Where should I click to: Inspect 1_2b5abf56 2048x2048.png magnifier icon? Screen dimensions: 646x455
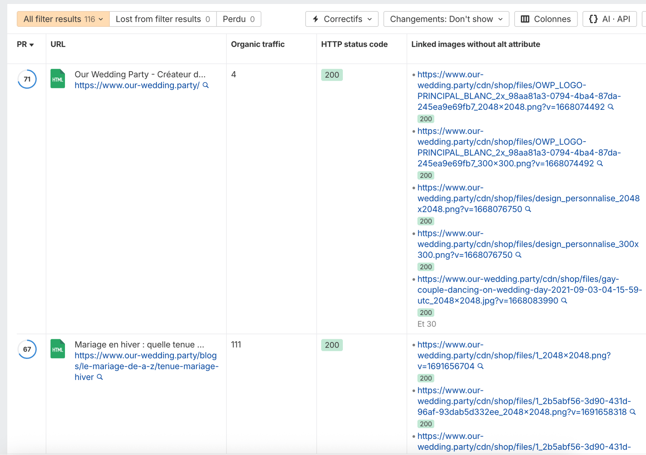pos(632,412)
